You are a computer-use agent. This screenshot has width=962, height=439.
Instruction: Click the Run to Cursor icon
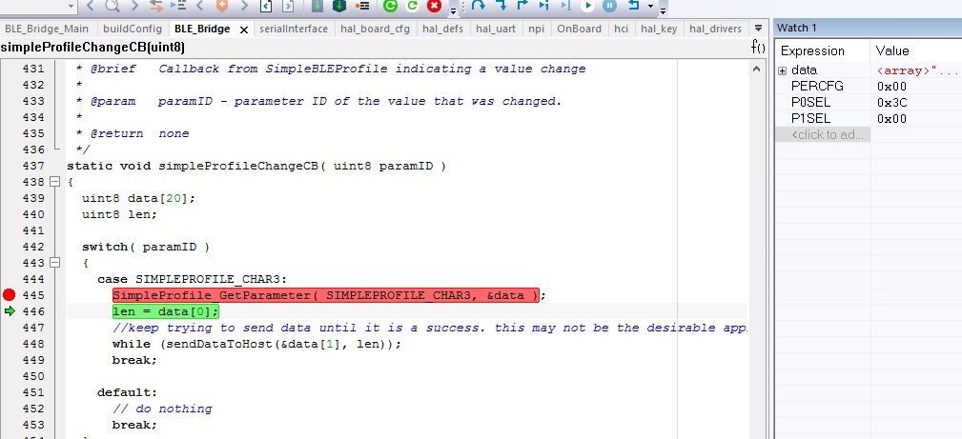coord(565,6)
